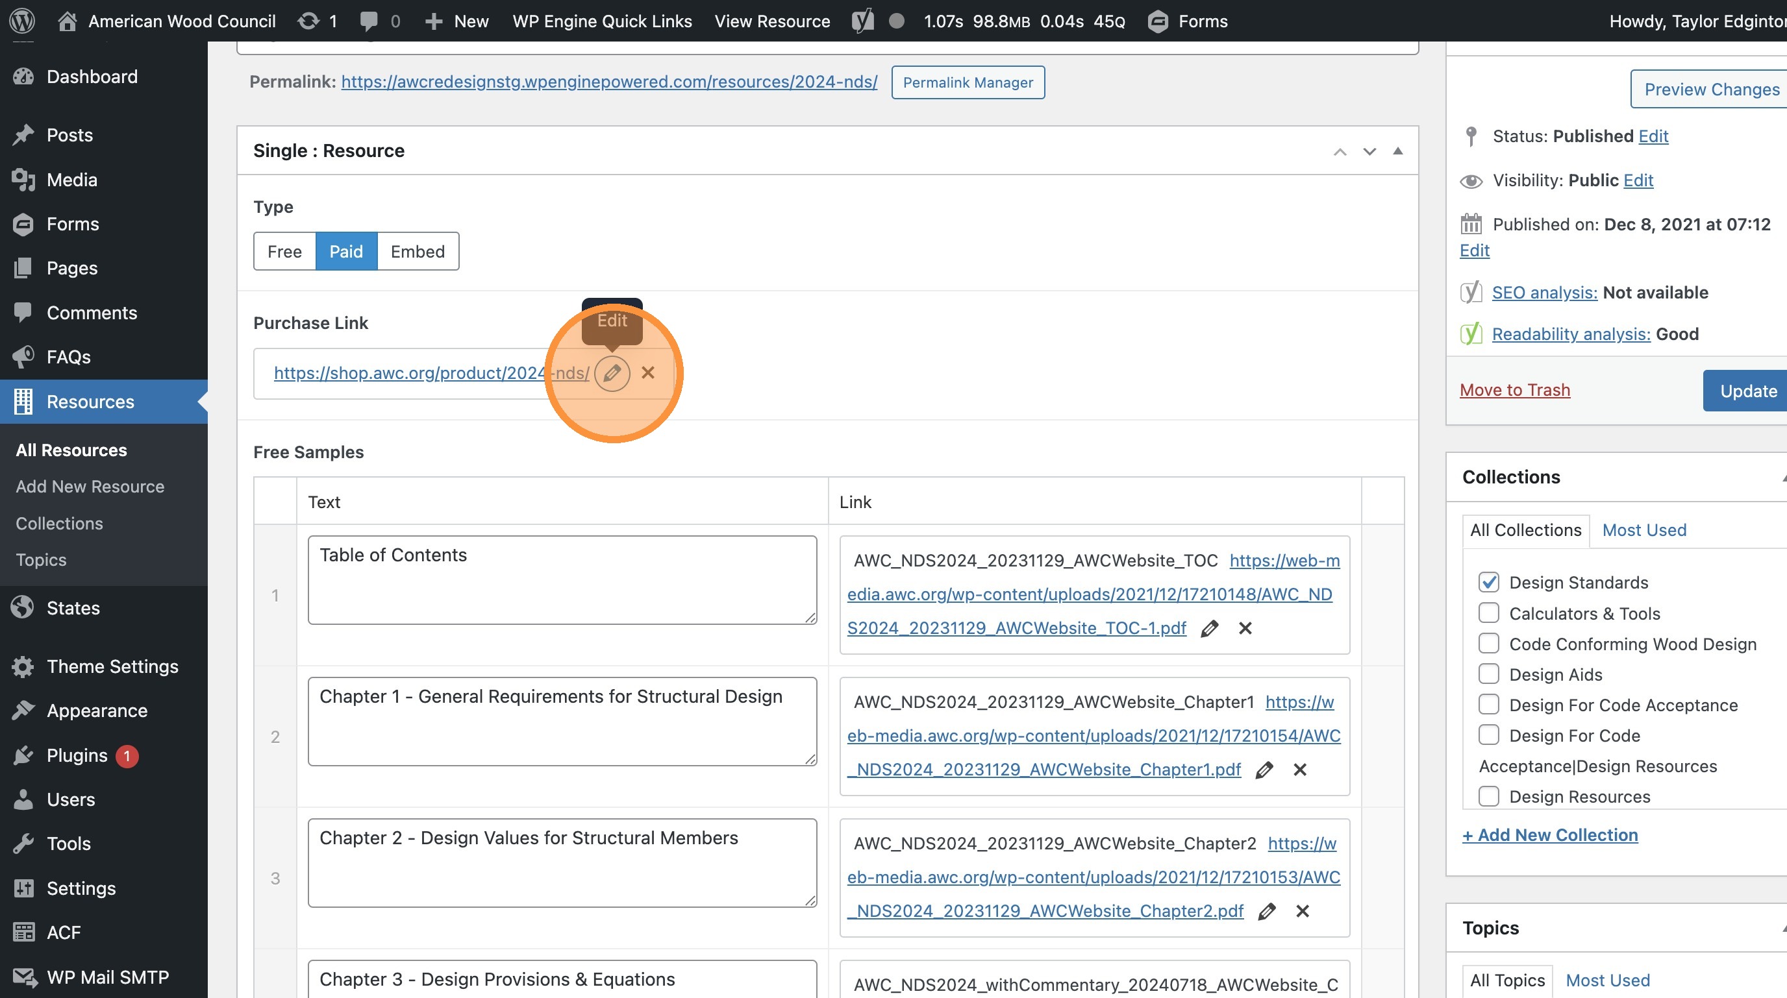Click the Table of Contents text field
This screenshot has width=1787, height=998.
(562, 579)
